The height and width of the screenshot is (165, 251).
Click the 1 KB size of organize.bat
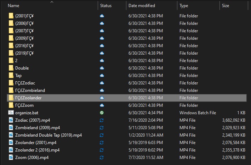coord(241,113)
